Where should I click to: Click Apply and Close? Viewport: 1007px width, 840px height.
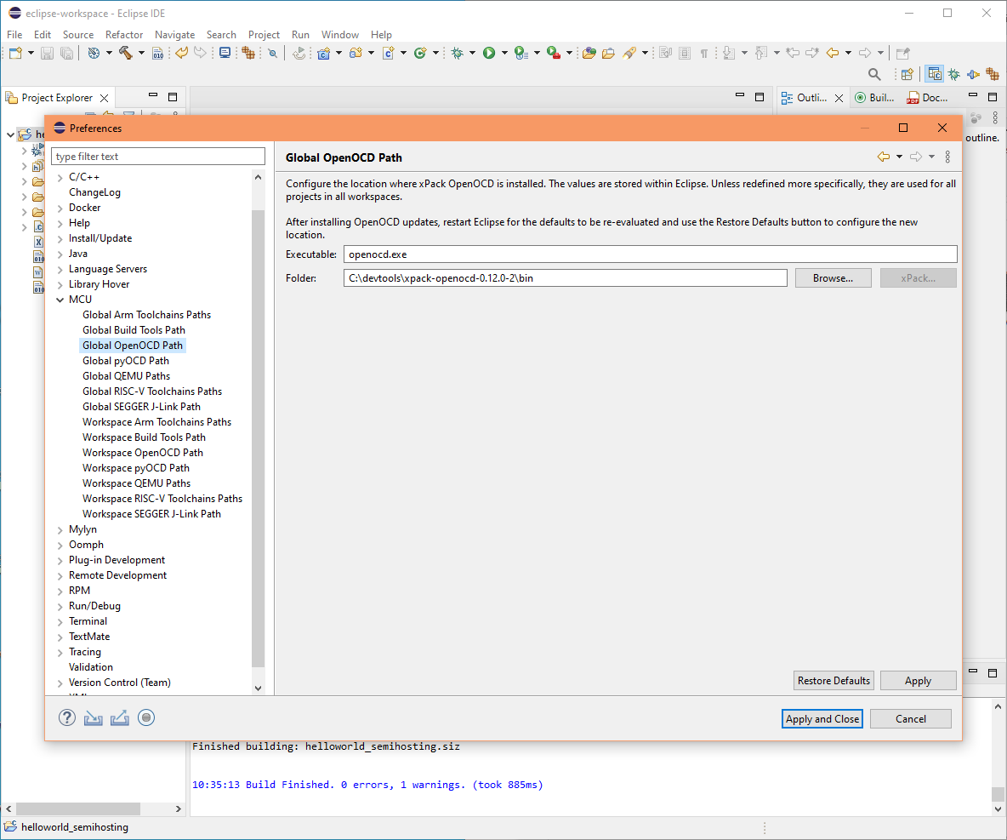click(x=822, y=718)
